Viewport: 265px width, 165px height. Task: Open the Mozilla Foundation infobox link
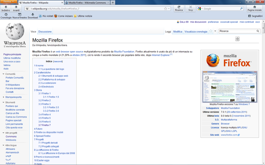point(230,108)
